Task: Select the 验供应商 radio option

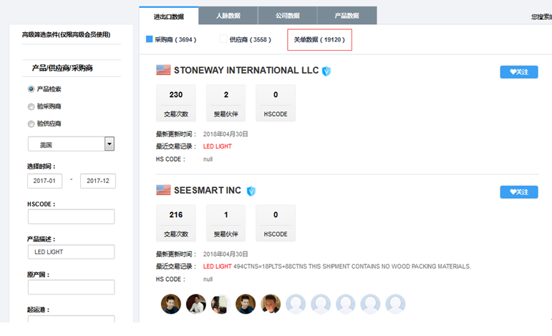Action: pyautogui.click(x=31, y=124)
